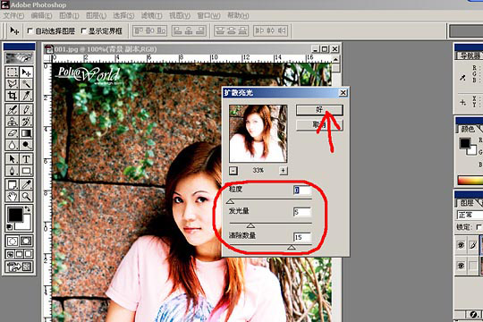Image resolution: width=483 pixels, height=322 pixels.
Task: Swap foreground and background colors
Action: coord(28,209)
